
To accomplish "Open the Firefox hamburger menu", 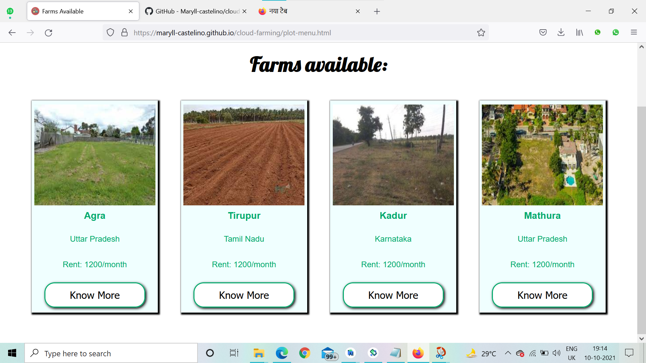I will [634, 33].
